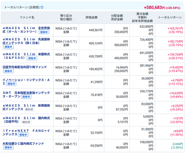This screenshot has height=154, width=186.
Task: Open iFreeNEXT FANG+インデックス fund link
Action: (26, 132)
